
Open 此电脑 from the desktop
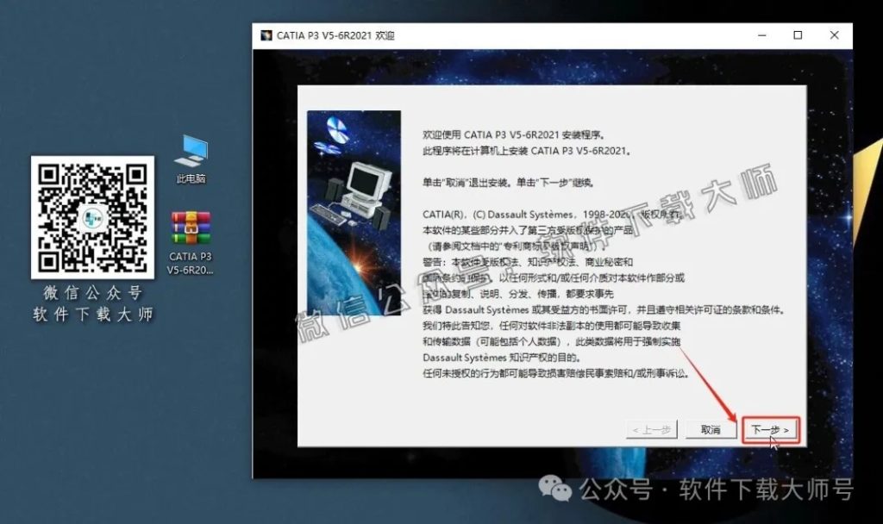(x=190, y=148)
